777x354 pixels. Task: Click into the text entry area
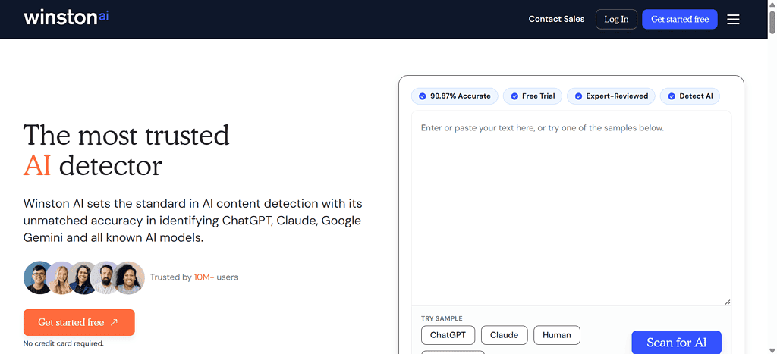pyautogui.click(x=571, y=208)
